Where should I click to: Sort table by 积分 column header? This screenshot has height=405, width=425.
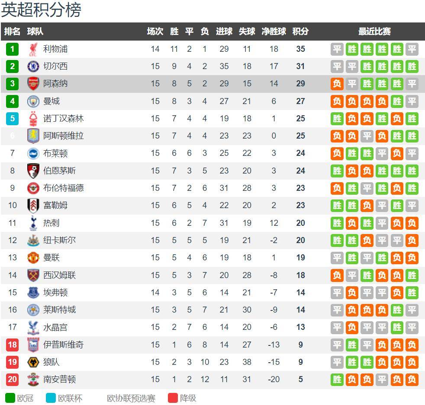tap(300, 32)
